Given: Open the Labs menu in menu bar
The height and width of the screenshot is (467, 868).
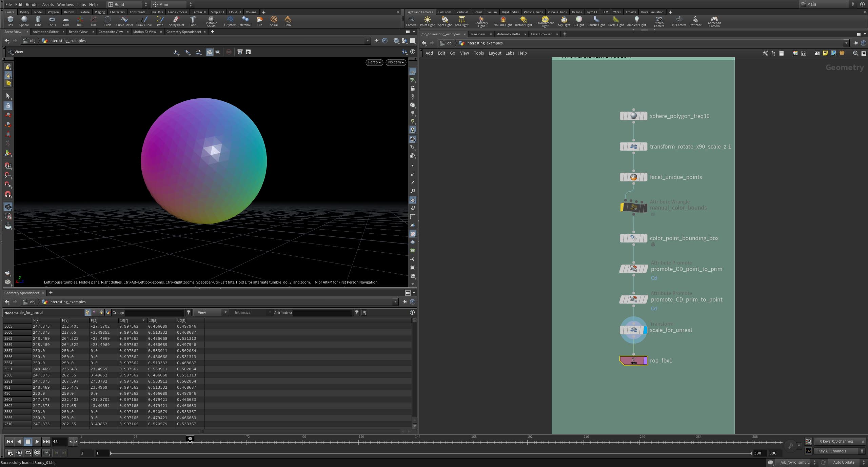Looking at the screenshot, I should (81, 4).
